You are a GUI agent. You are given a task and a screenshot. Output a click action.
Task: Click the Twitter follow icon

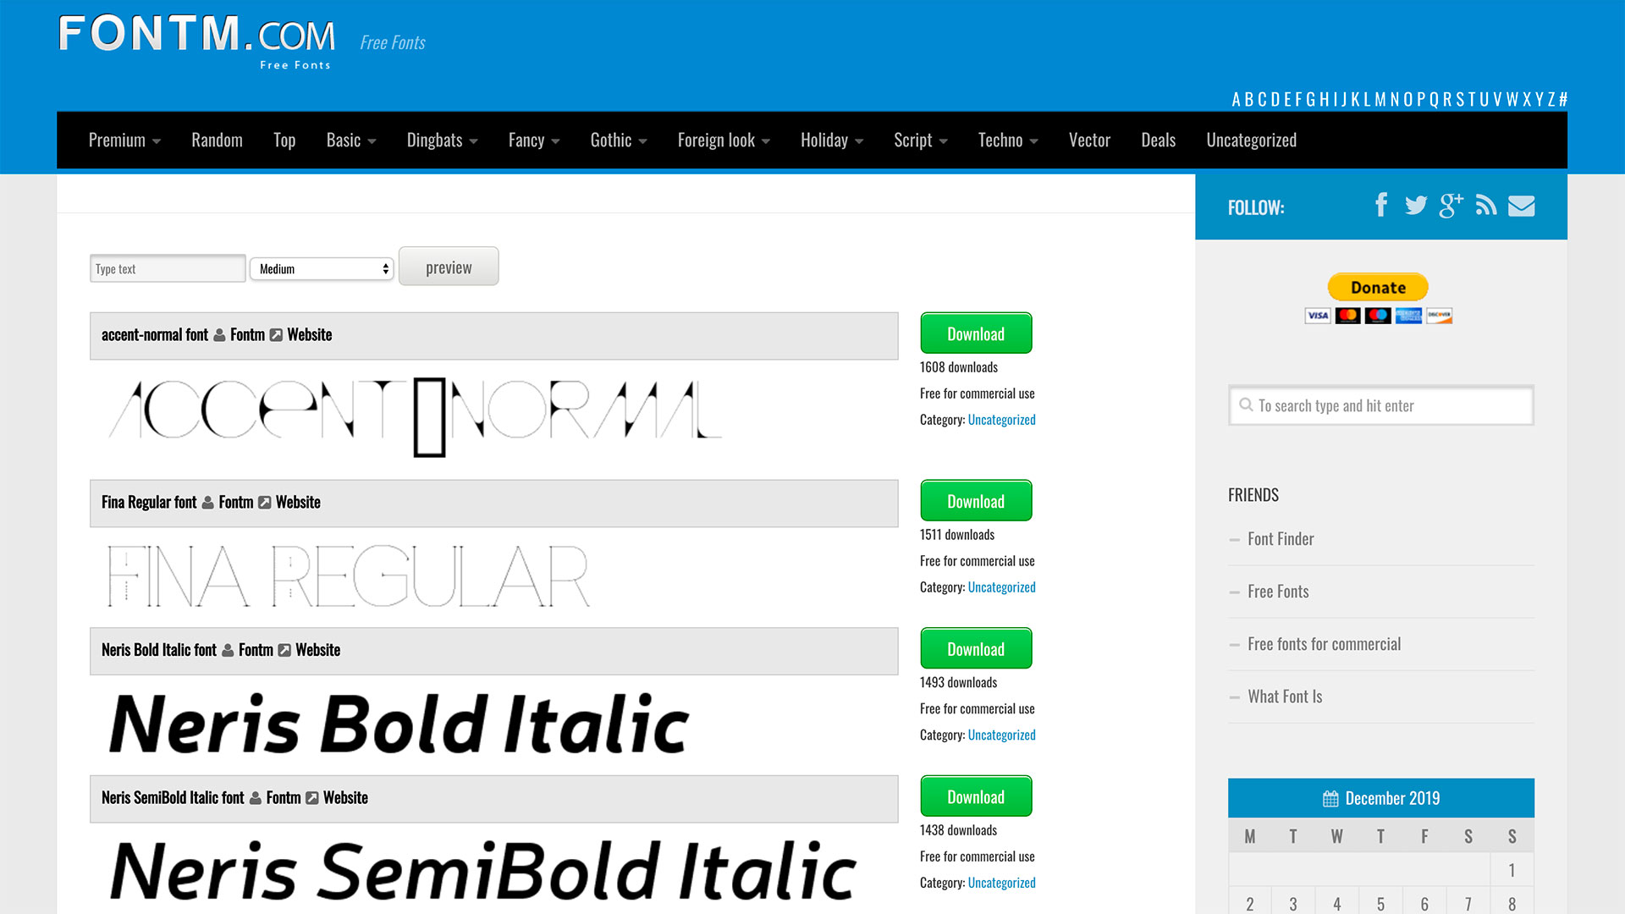(x=1415, y=206)
